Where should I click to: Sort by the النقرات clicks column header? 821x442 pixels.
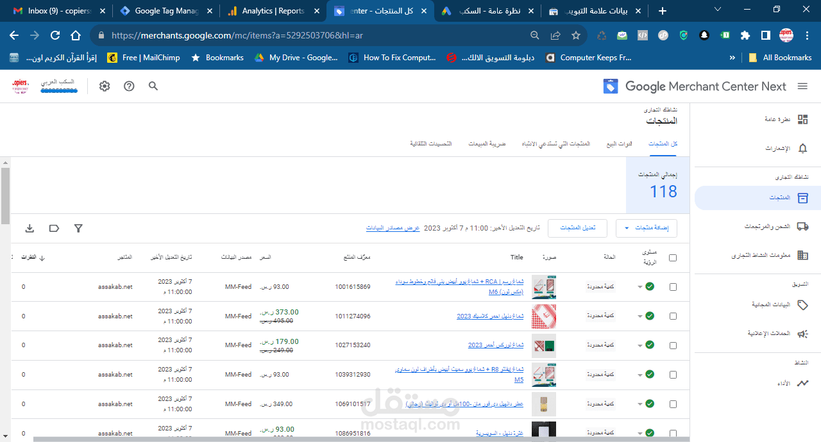pyautogui.click(x=32, y=258)
